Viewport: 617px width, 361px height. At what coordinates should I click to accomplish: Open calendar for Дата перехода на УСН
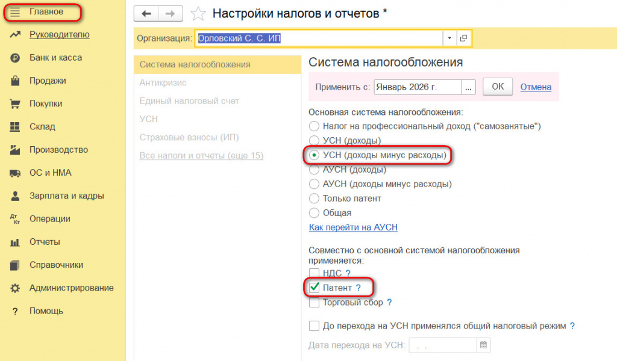point(484,345)
